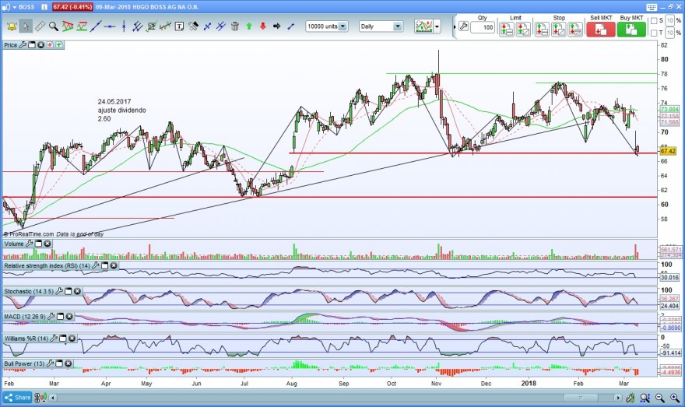Select the cursor pointer tool
685x407 pixels.
point(26,26)
